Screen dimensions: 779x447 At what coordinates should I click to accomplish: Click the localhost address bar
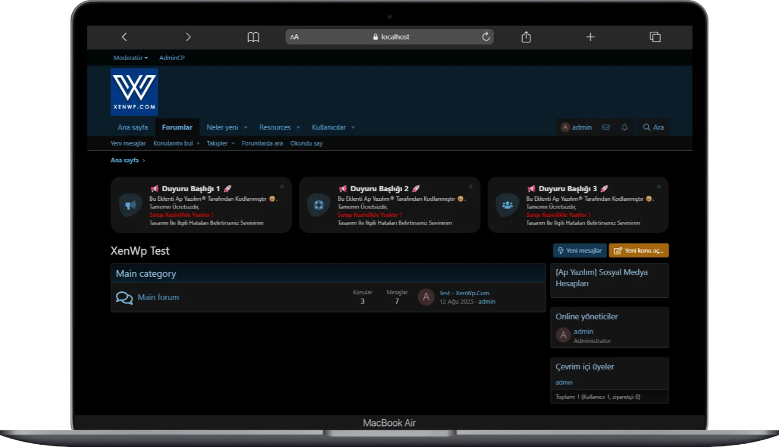[x=389, y=37]
